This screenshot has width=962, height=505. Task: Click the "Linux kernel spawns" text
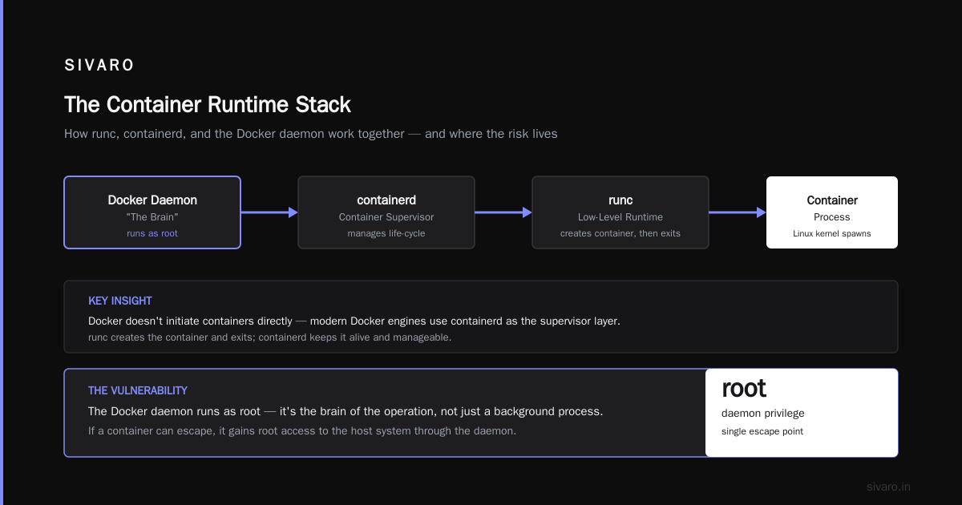pyautogui.click(x=832, y=233)
